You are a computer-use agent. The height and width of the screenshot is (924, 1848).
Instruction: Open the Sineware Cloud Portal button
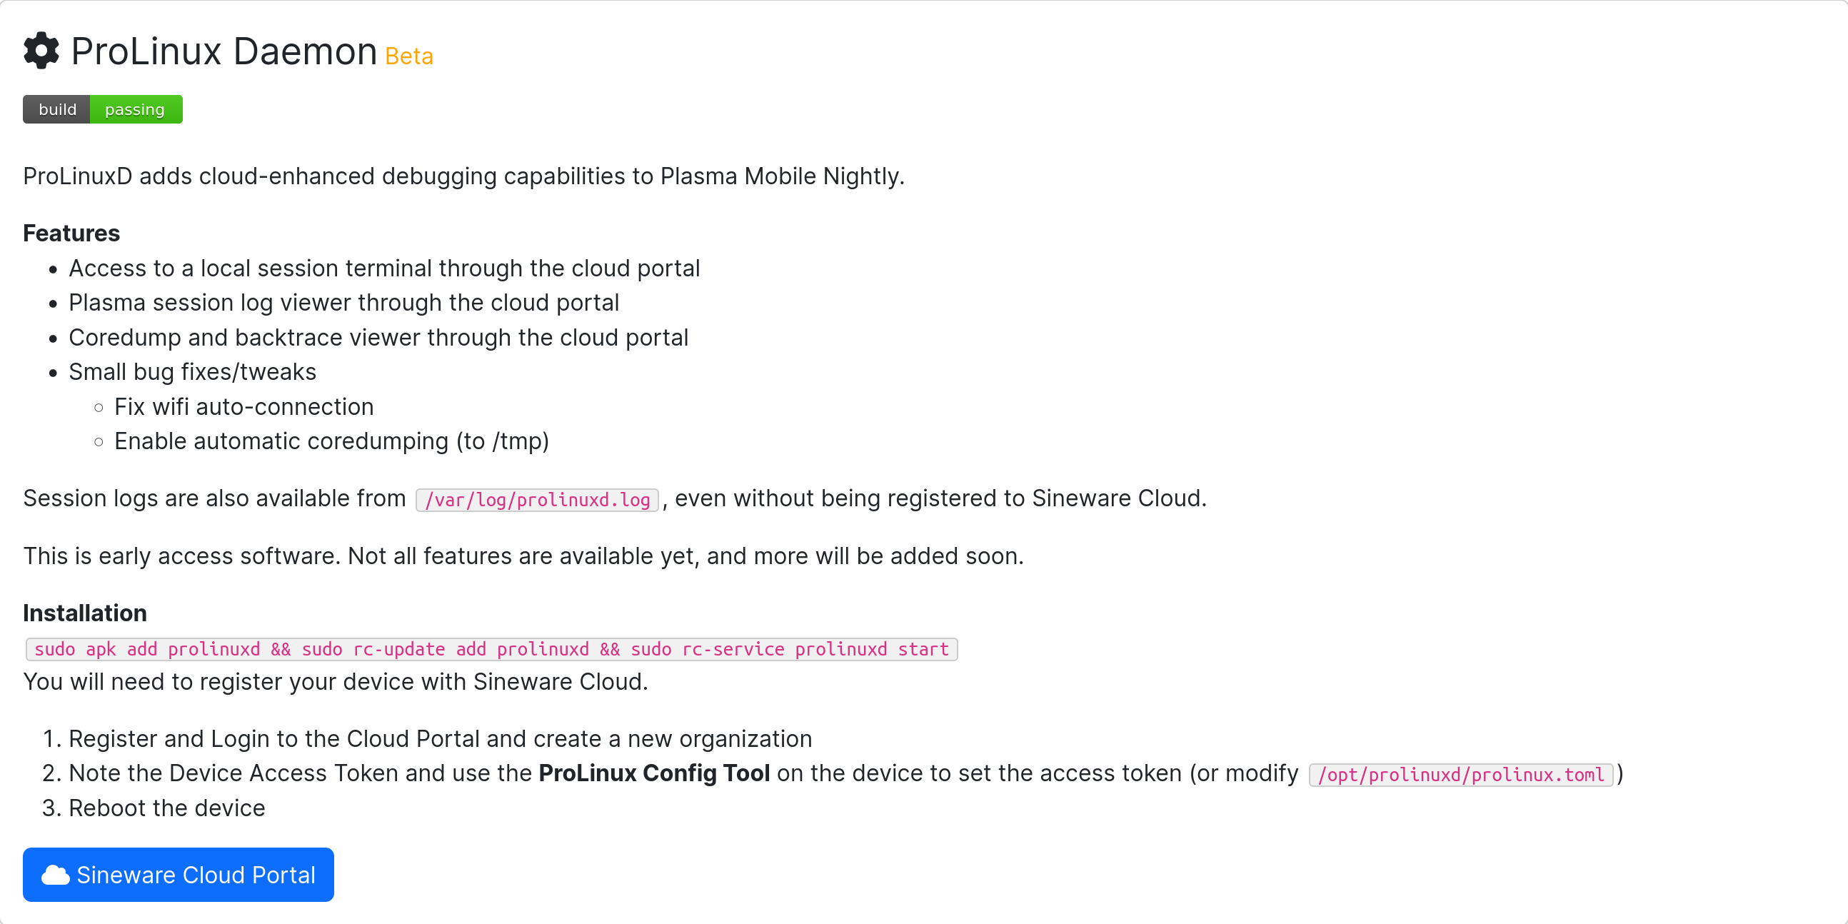click(179, 875)
